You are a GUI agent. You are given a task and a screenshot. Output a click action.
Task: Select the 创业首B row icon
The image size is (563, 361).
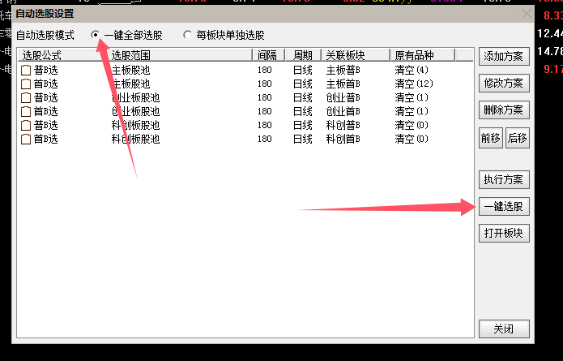26,111
